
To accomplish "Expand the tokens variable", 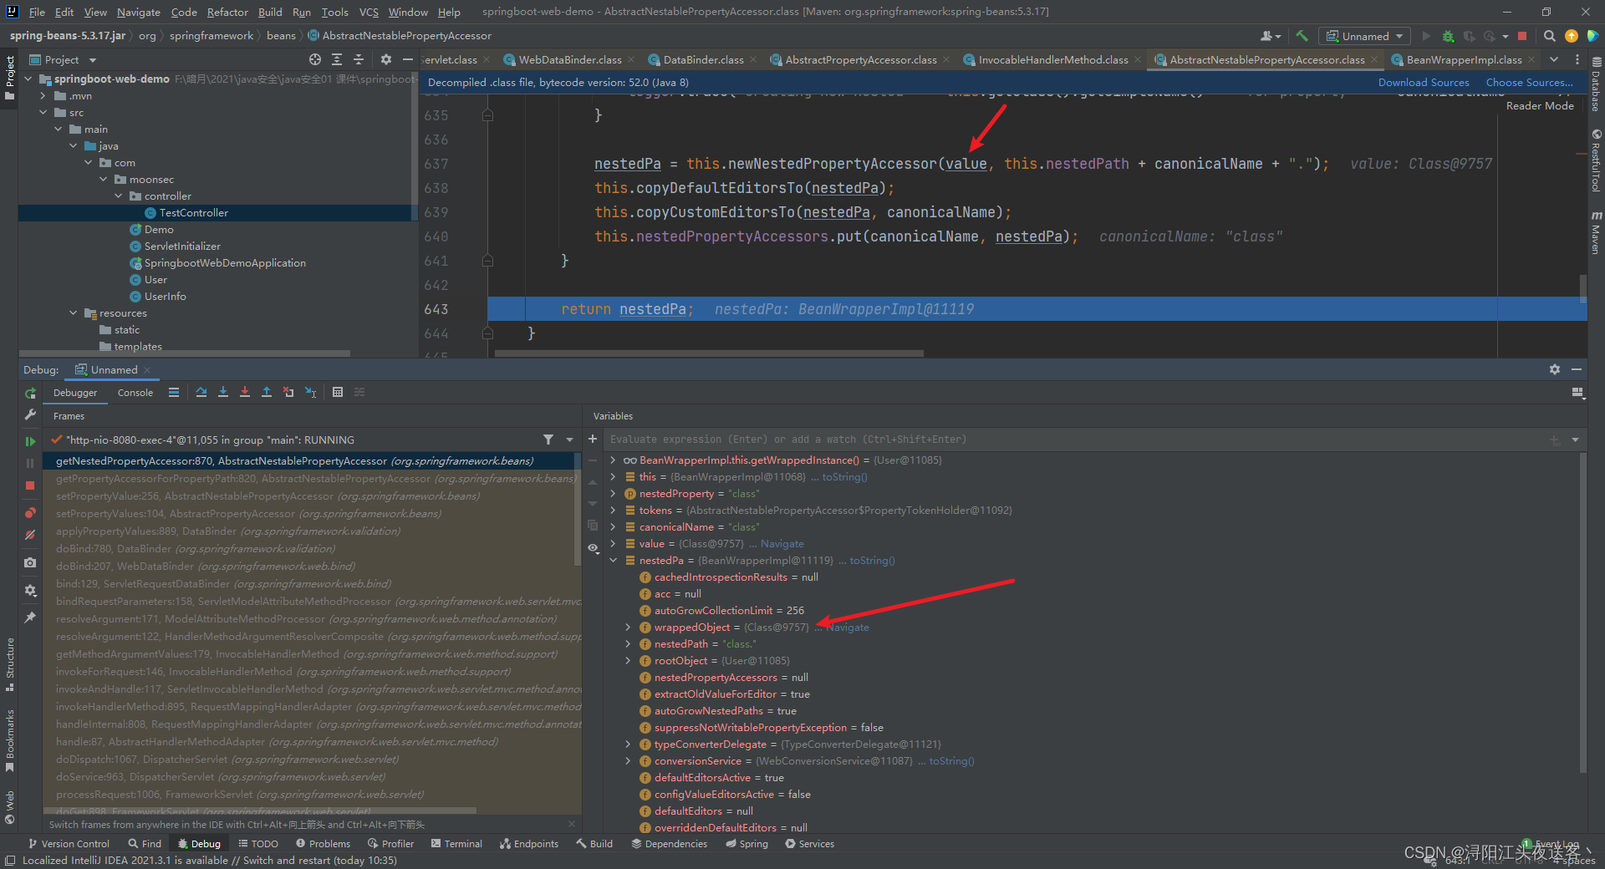I will [x=613, y=511].
